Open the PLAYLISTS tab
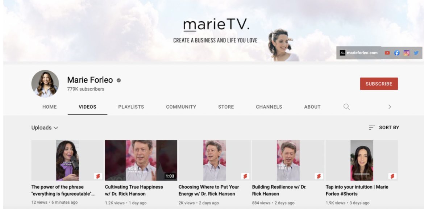 pos(131,107)
